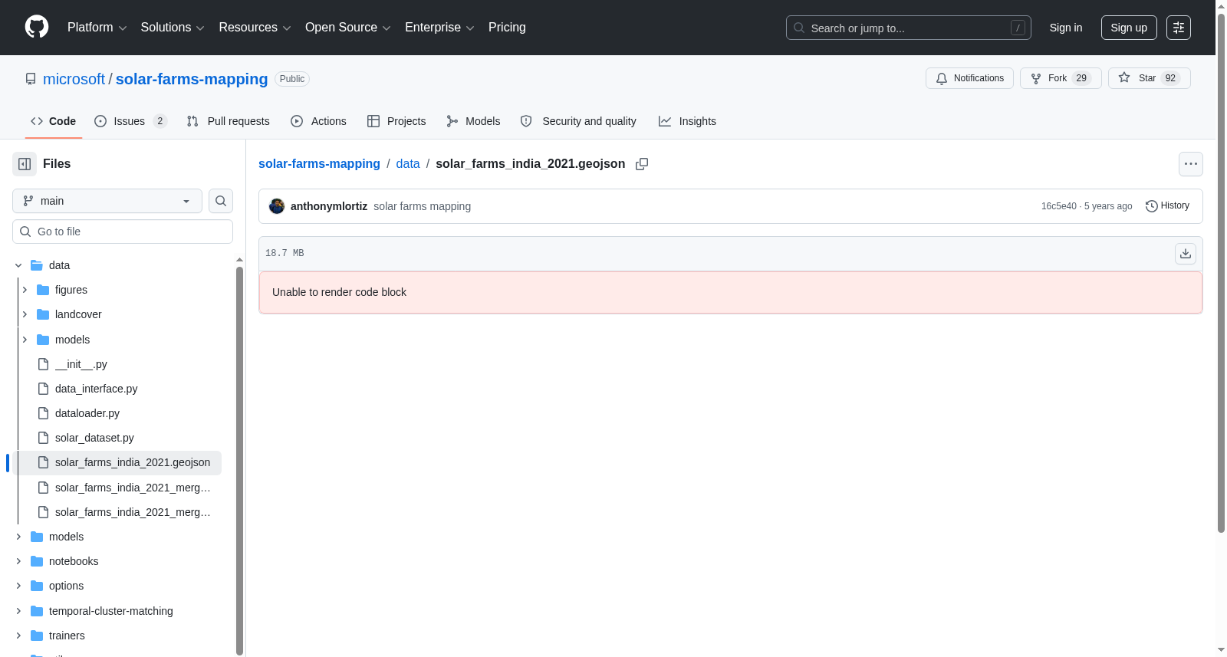Viewport: 1227px width, 657px height.
Task: Open the Platform menu
Action: tap(97, 28)
